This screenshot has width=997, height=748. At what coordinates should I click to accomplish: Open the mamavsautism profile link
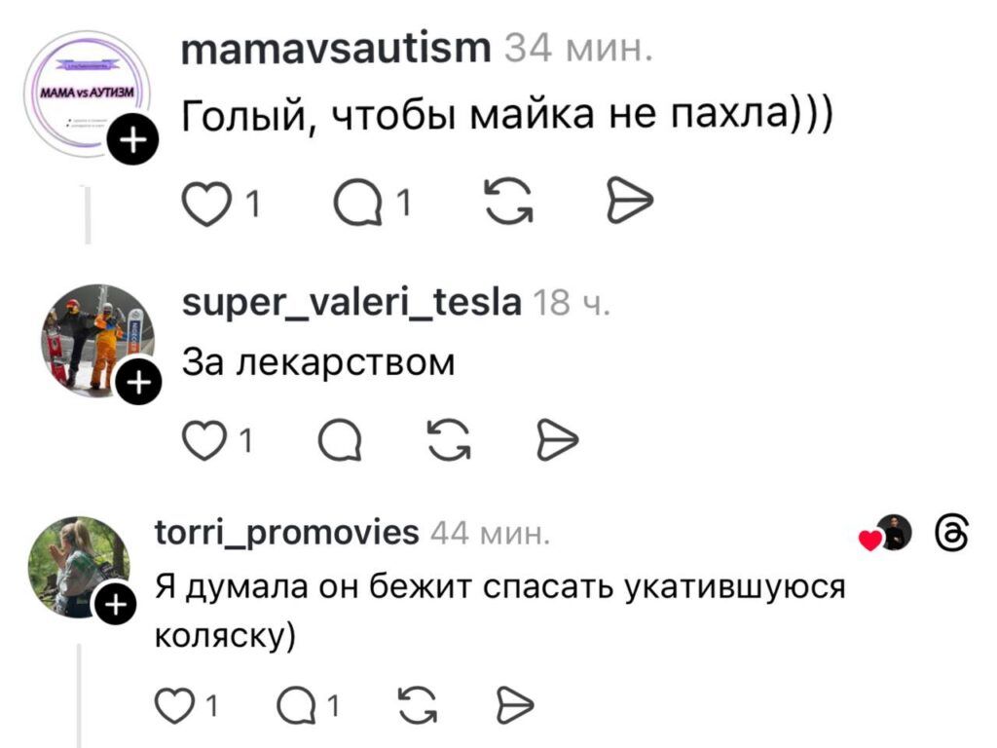point(337,46)
